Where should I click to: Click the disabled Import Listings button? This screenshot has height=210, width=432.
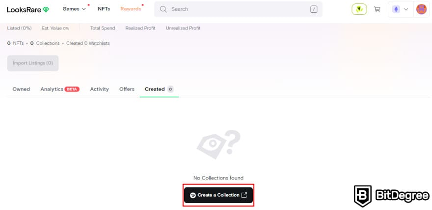pyautogui.click(x=33, y=63)
